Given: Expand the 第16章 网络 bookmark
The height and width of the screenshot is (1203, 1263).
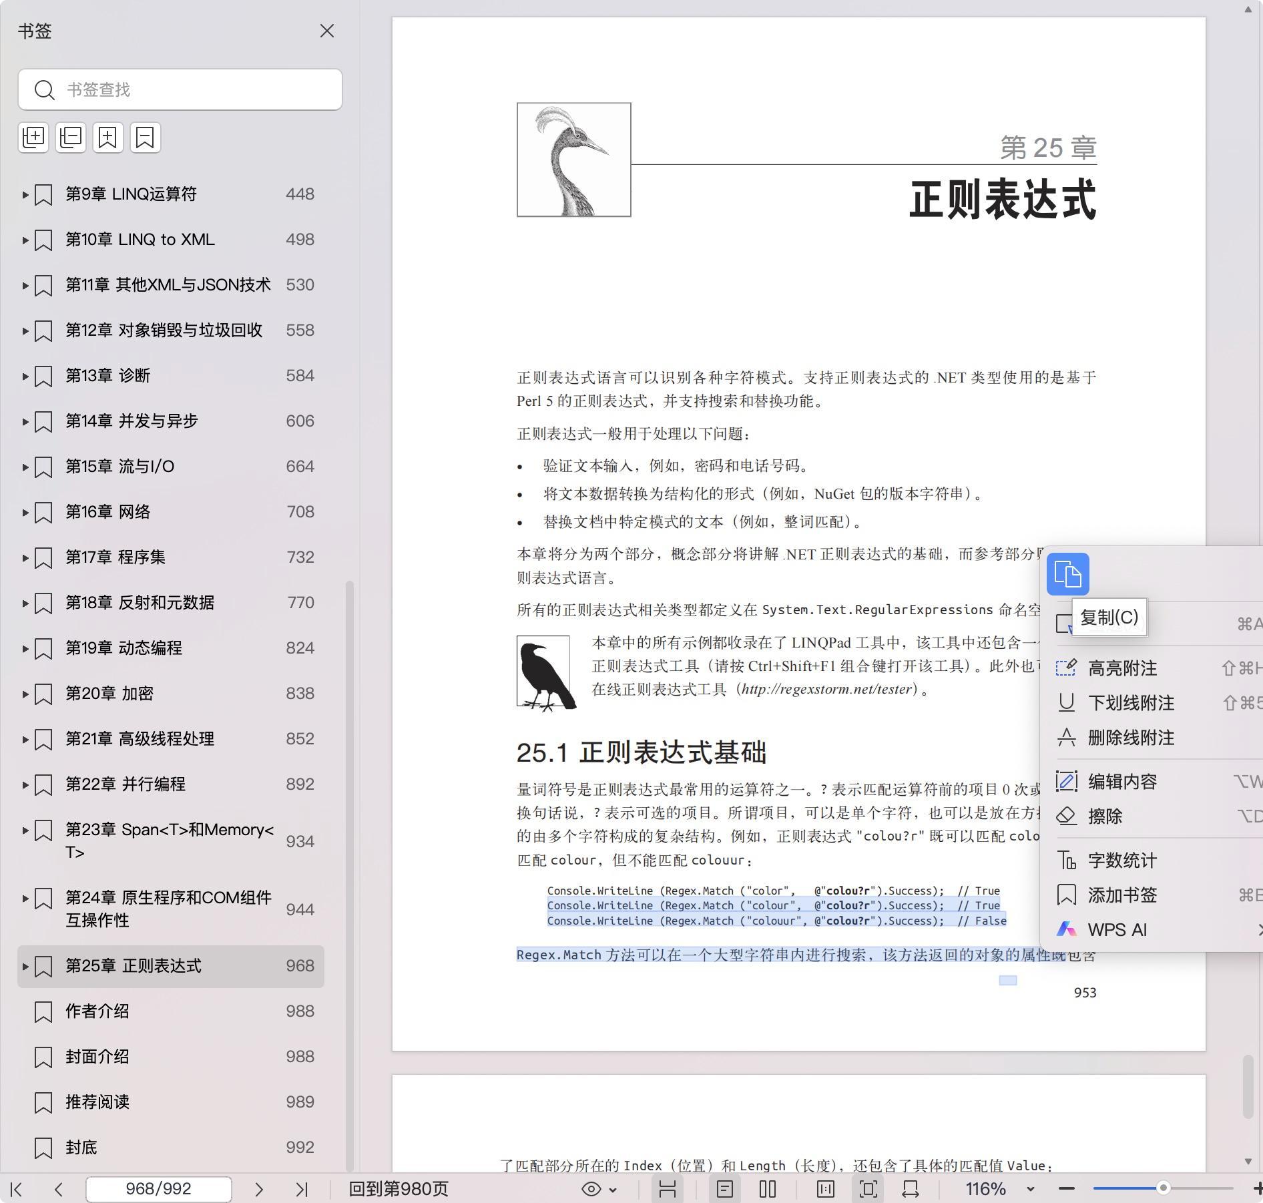Looking at the screenshot, I should 25,512.
